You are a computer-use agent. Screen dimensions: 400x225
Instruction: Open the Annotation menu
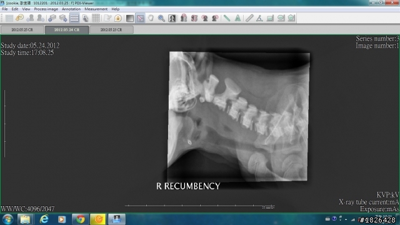pos(71,9)
